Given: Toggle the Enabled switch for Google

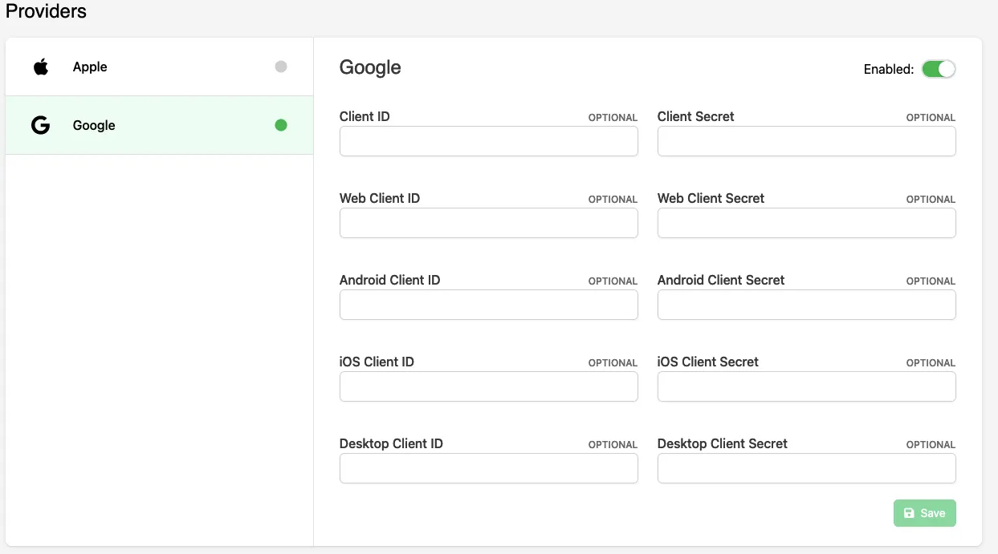Looking at the screenshot, I should pos(939,69).
